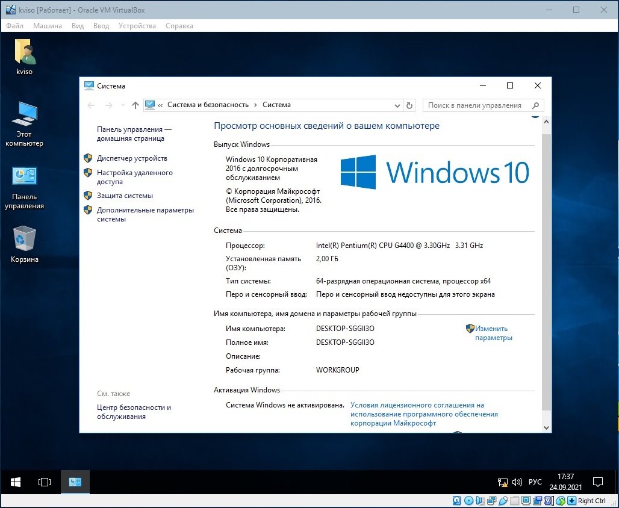619x508 pixels.
Task: Click the search magnifier in control panel search
Action: click(x=535, y=105)
